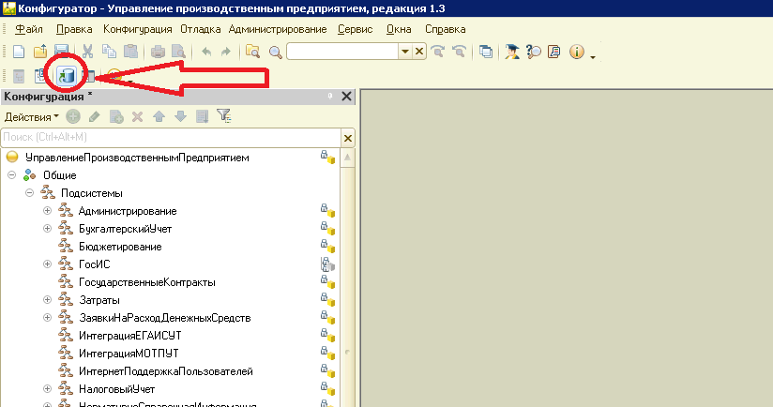The image size is (773, 407).
Task: Open the Syntax assistant graduate icon
Action: [511, 52]
